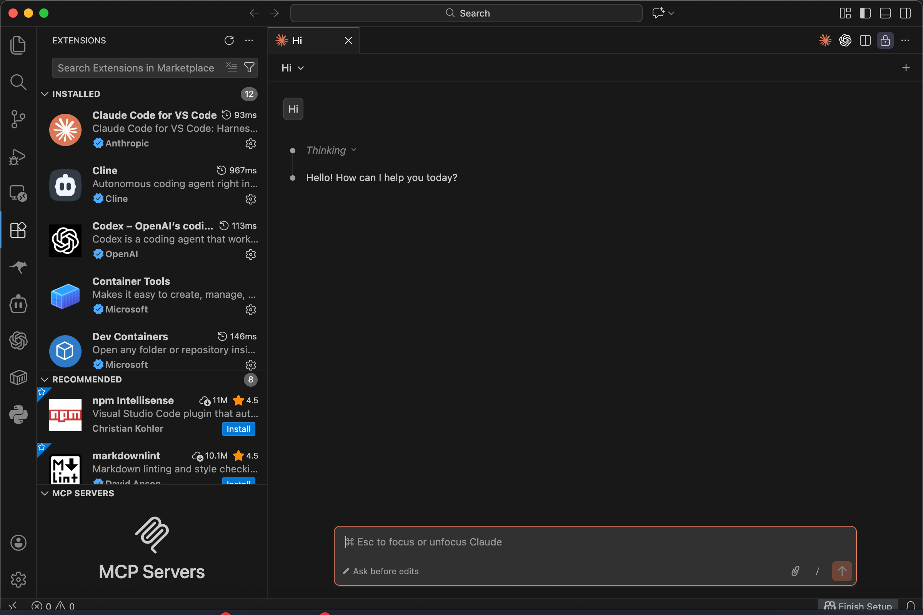Open manage gear for Dev Containers extension
The height and width of the screenshot is (615, 923).
[251, 365]
